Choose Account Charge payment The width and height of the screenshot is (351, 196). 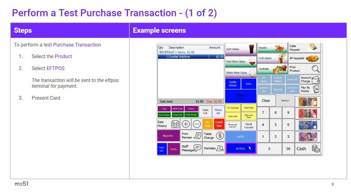coord(310,80)
